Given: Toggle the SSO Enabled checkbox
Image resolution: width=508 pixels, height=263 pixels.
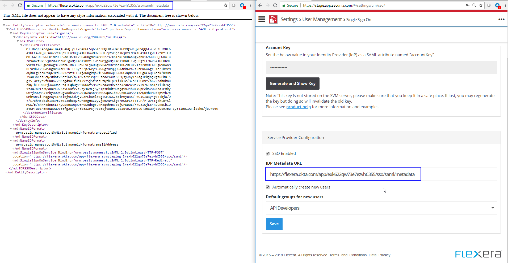Looking at the screenshot, I should click(268, 154).
